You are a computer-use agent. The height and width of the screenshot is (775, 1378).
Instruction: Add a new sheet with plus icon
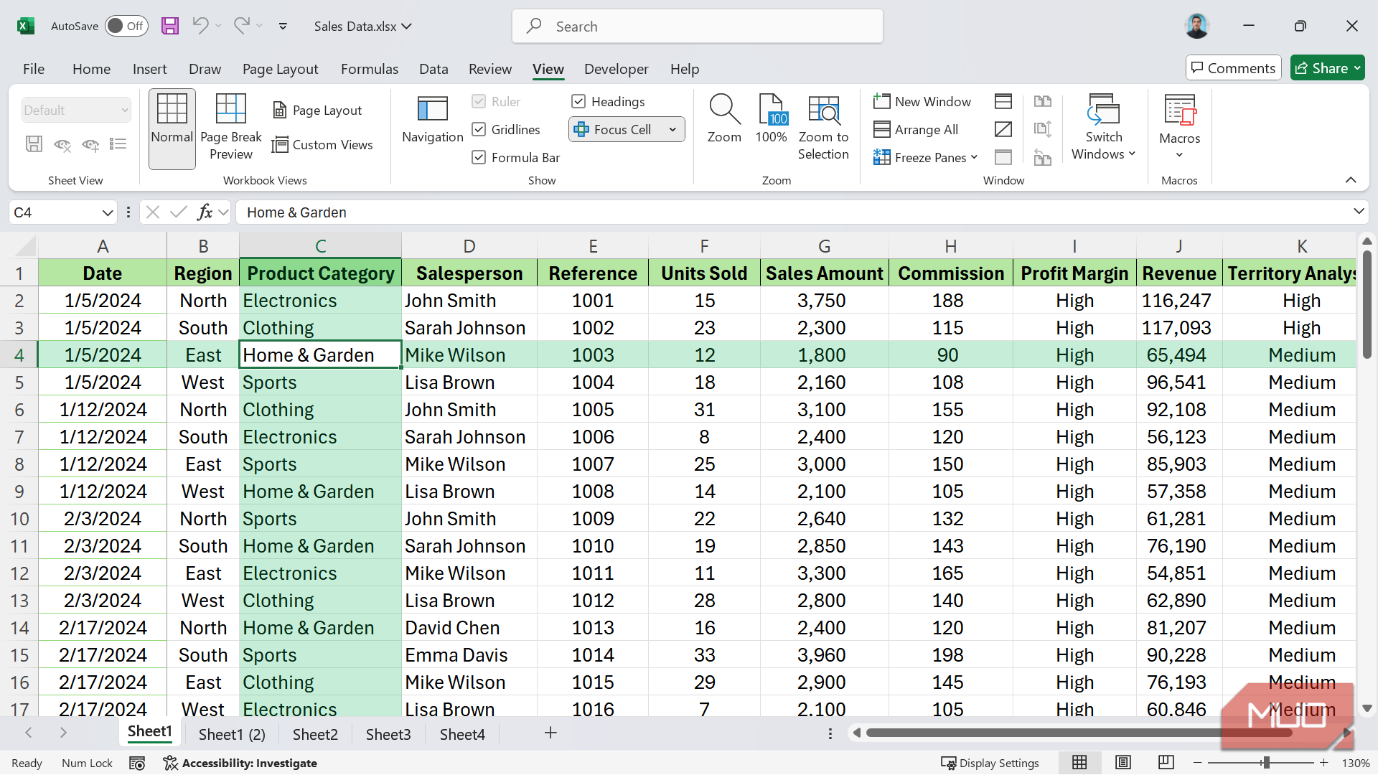point(550,733)
